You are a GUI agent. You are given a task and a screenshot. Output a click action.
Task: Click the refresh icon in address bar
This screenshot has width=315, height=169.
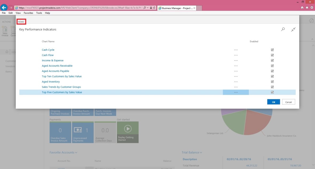(x=154, y=8)
